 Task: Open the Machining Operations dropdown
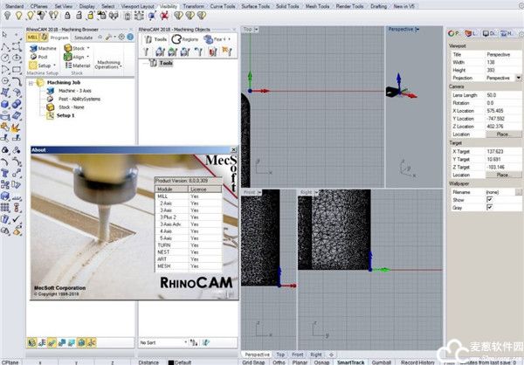tap(108, 65)
